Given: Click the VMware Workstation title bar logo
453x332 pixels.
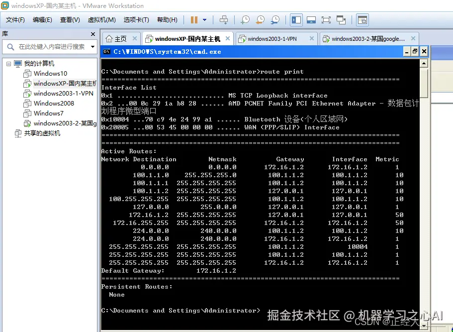Looking at the screenshot, I should pyautogui.click(x=5, y=5).
